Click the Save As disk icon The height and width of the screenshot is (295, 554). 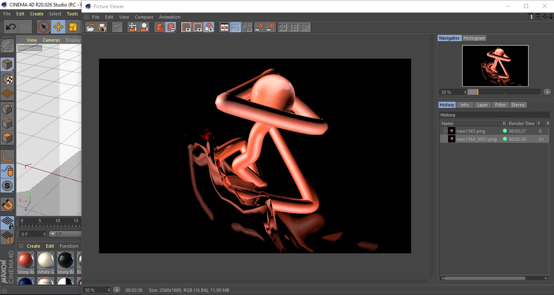[x=102, y=27]
